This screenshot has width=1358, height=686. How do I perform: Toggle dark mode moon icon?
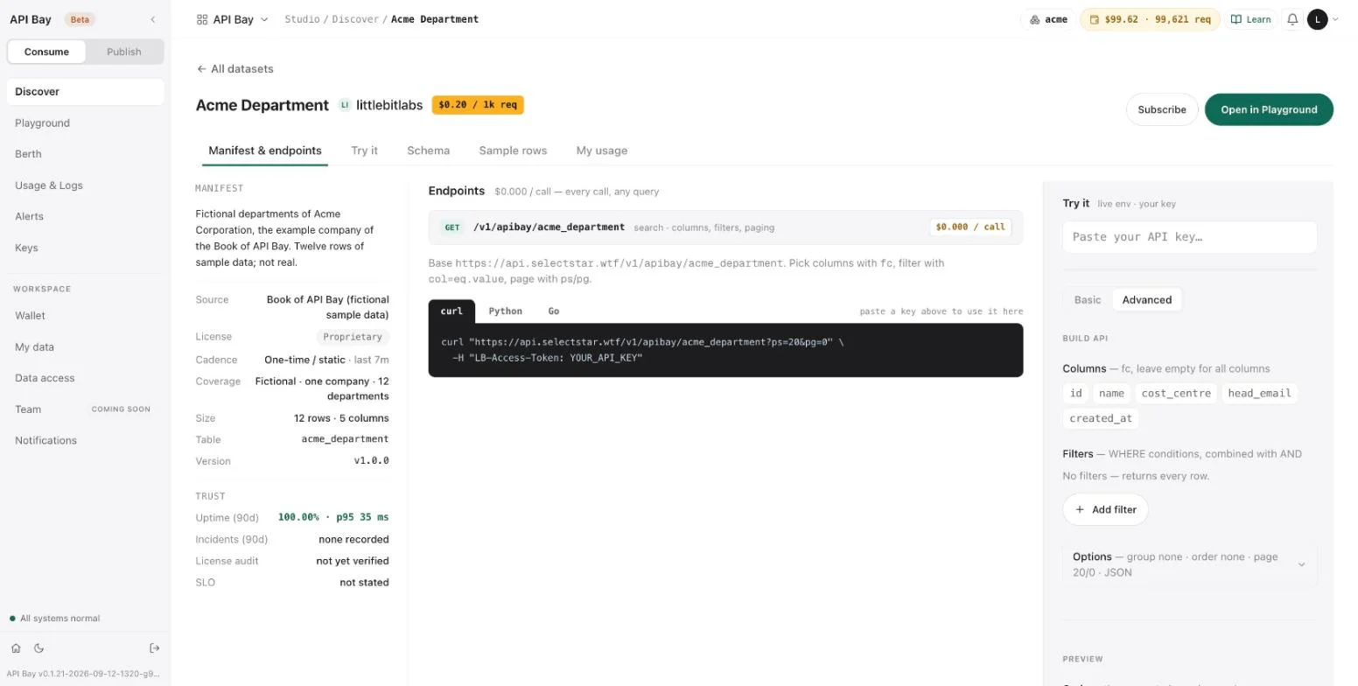(38, 648)
